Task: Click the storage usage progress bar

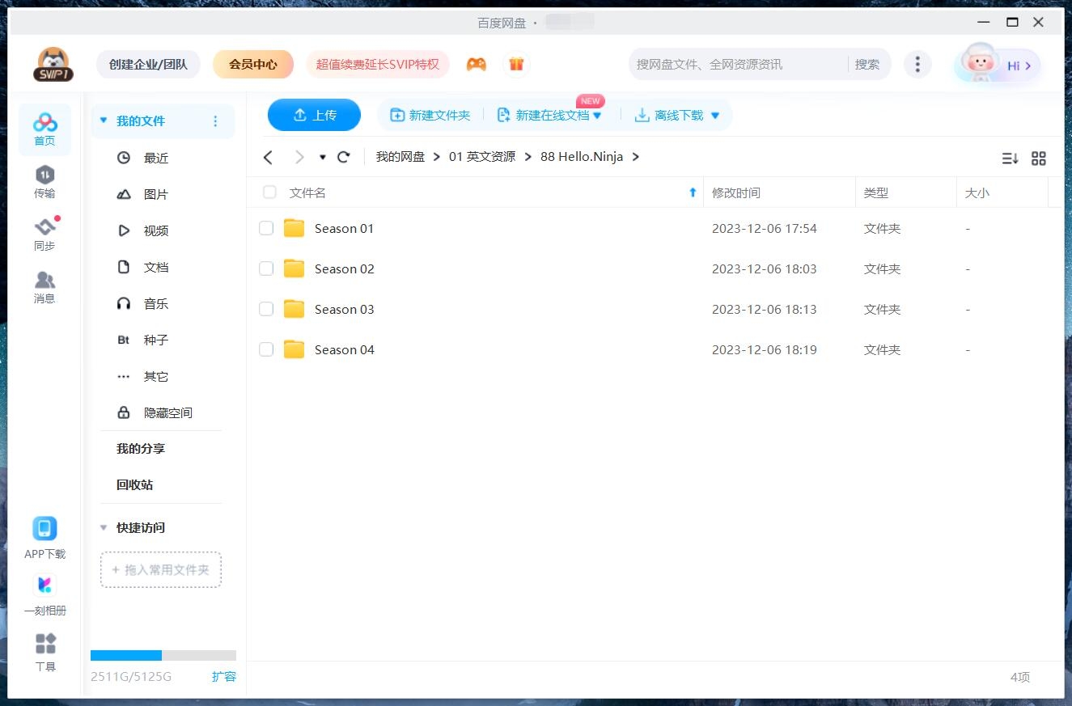Action: pyautogui.click(x=162, y=655)
